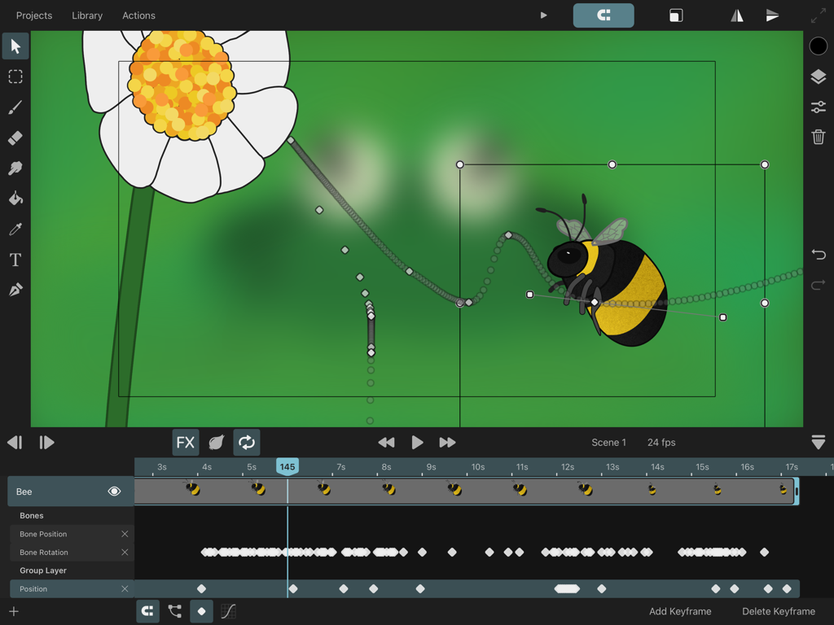Screen dimensions: 834x625
Task: Open the Actions menu
Action: [x=138, y=15]
